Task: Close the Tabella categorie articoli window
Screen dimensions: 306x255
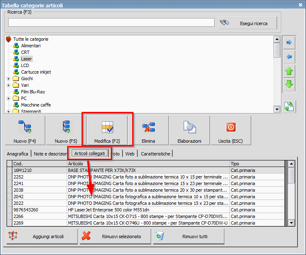Action: pos(301,5)
